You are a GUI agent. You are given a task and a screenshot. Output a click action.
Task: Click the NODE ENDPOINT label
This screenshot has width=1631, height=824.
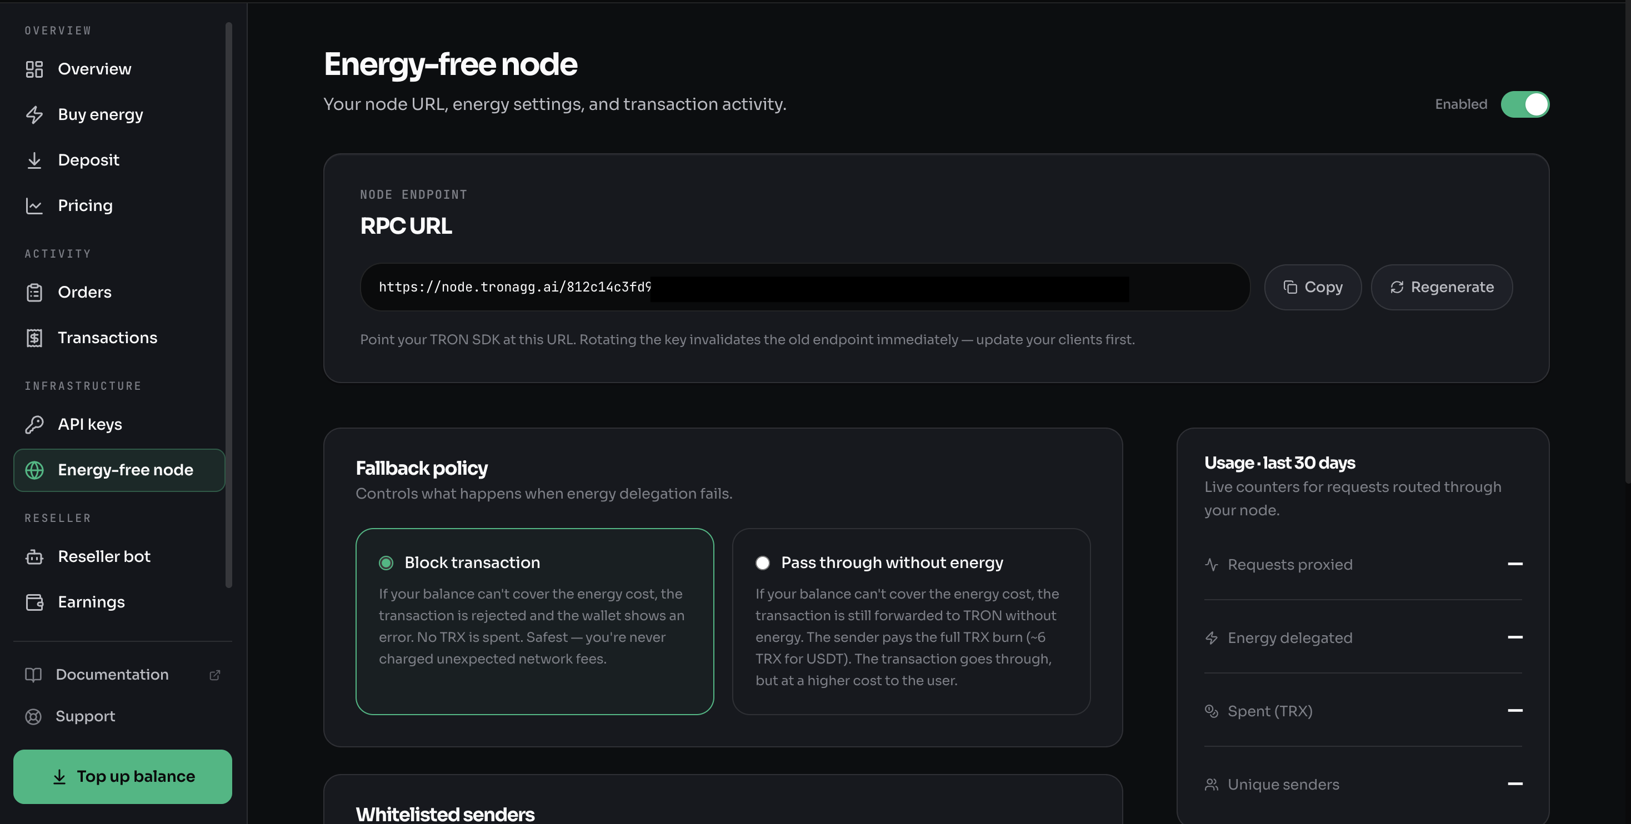(x=413, y=195)
